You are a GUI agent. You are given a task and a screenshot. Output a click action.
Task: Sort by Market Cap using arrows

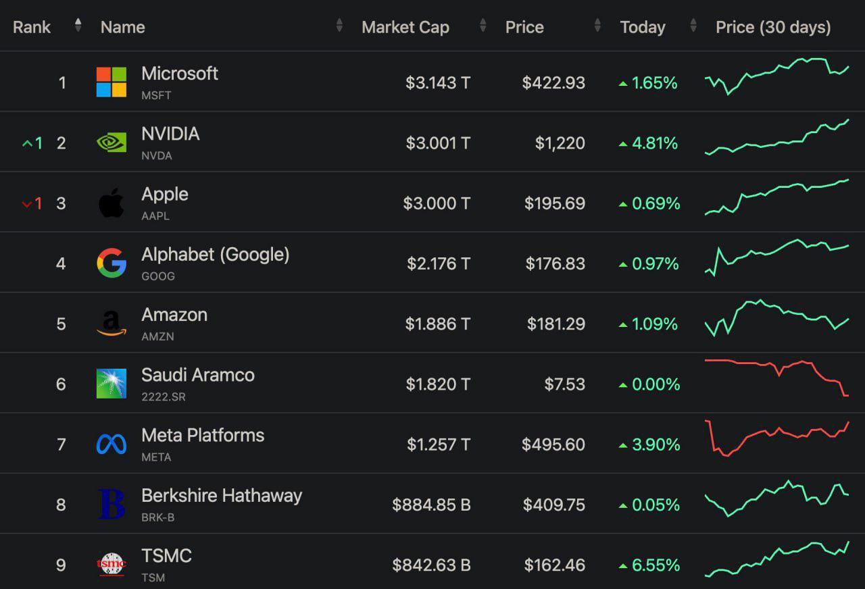point(483,26)
